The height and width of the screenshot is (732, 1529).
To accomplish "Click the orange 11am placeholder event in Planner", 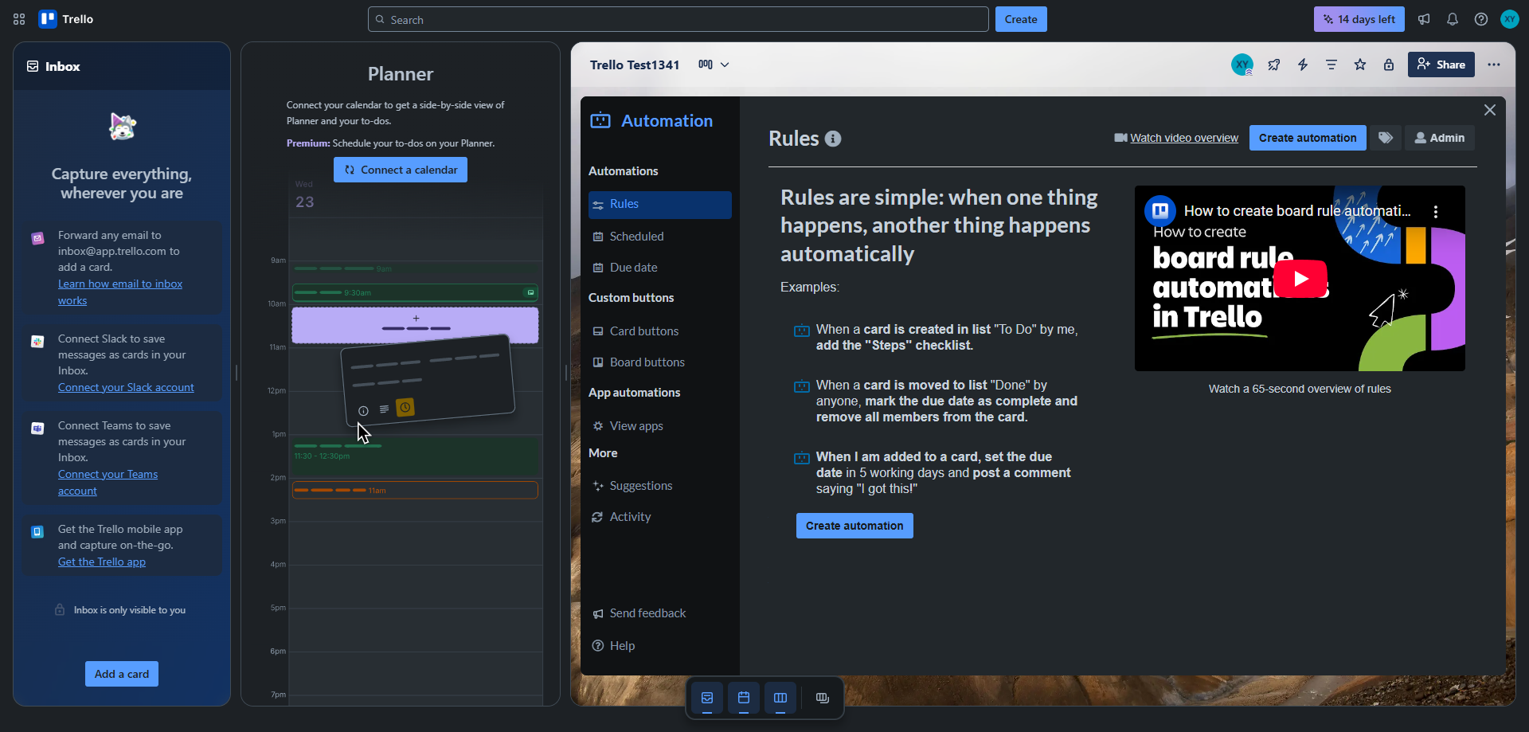I will pyautogui.click(x=415, y=491).
